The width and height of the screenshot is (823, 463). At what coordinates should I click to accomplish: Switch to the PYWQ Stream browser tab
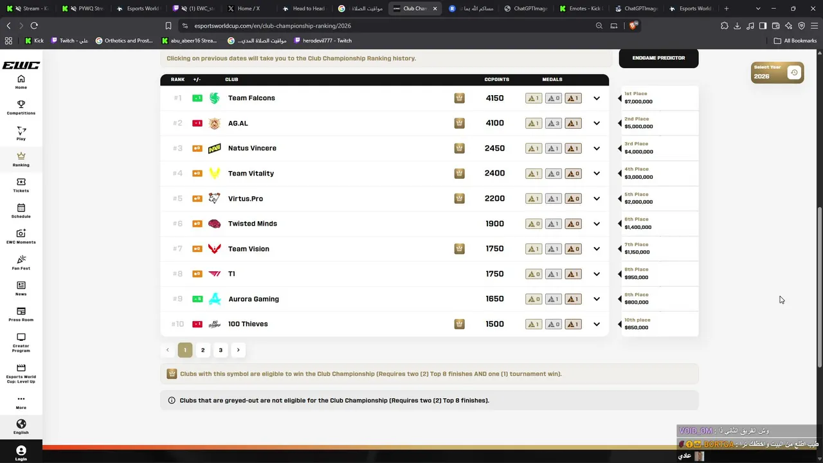tap(83, 8)
